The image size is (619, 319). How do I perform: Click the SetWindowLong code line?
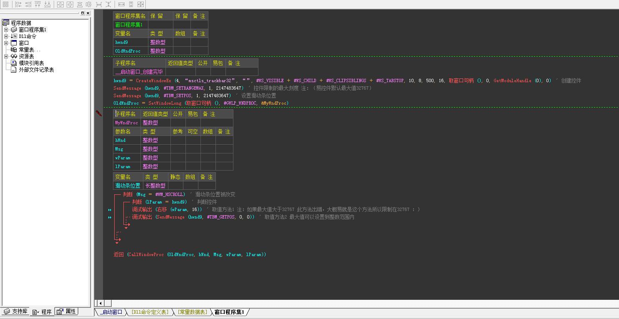click(x=201, y=103)
